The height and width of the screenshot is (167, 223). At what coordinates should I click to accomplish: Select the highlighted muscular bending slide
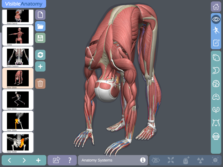pyautogui.click(x=18, y=78)
